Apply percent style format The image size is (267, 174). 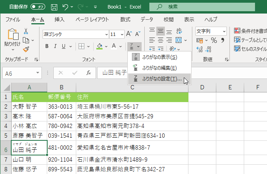[214, 41]
